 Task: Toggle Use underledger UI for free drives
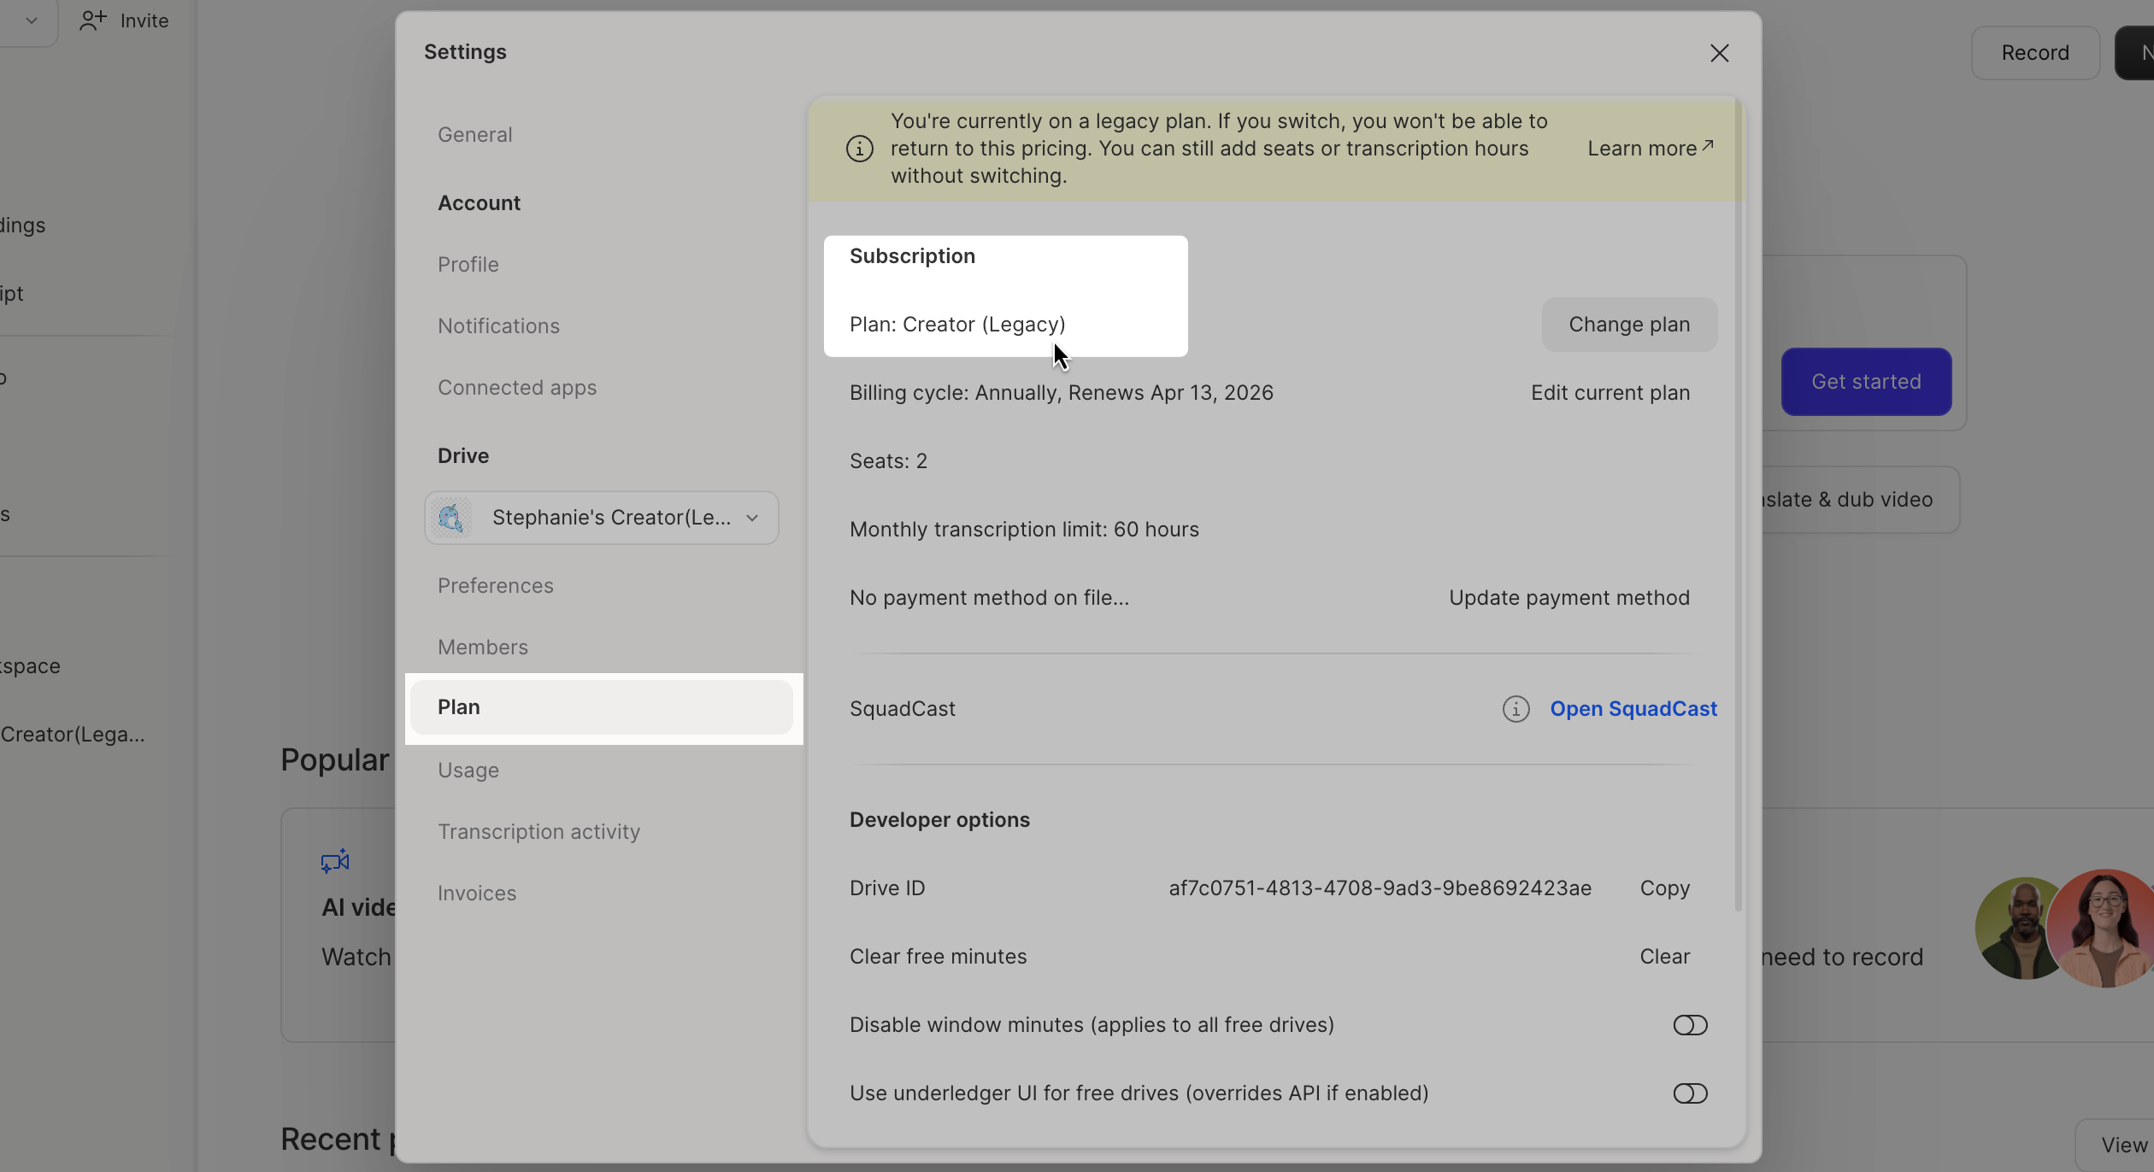1690,1093
